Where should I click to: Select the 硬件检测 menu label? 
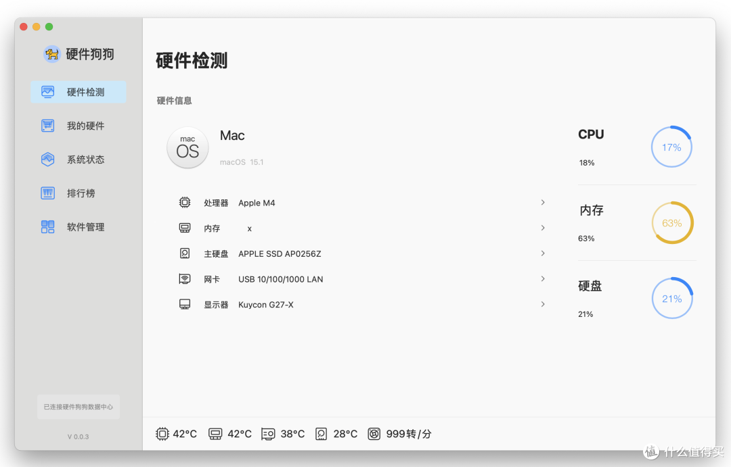[x=85, y=92]
